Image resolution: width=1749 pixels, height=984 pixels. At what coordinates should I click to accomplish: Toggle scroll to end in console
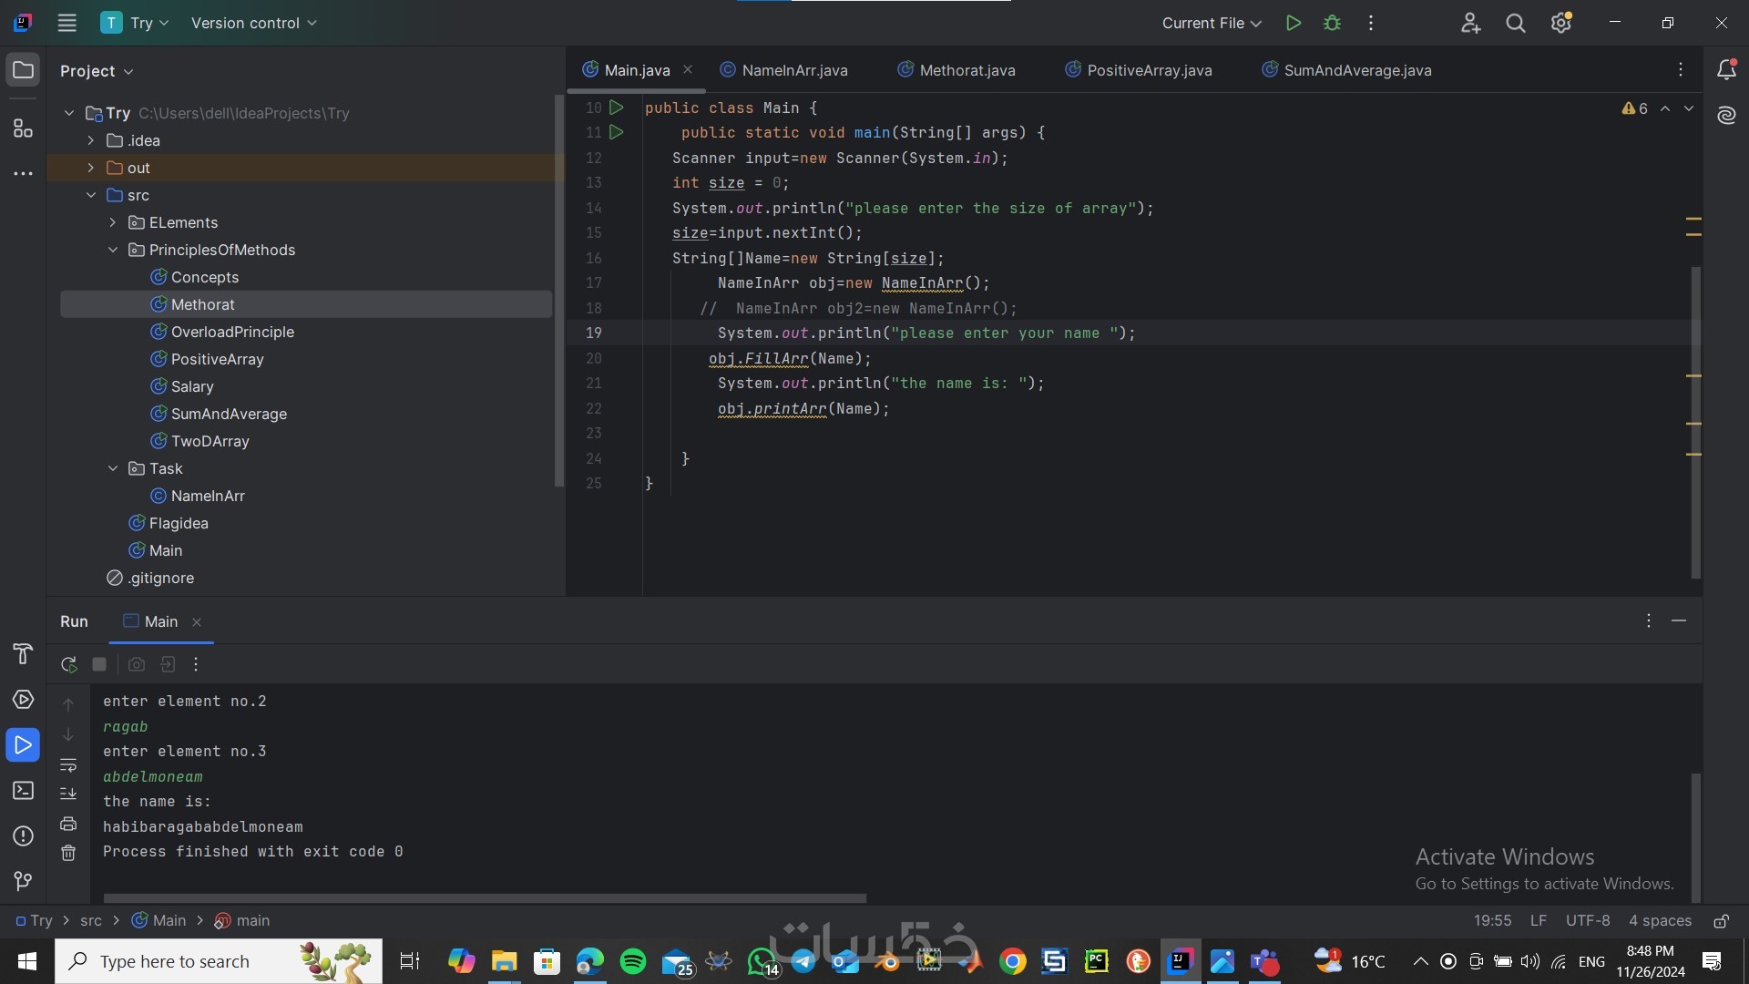pyautogui.click(x=68, y=794)
